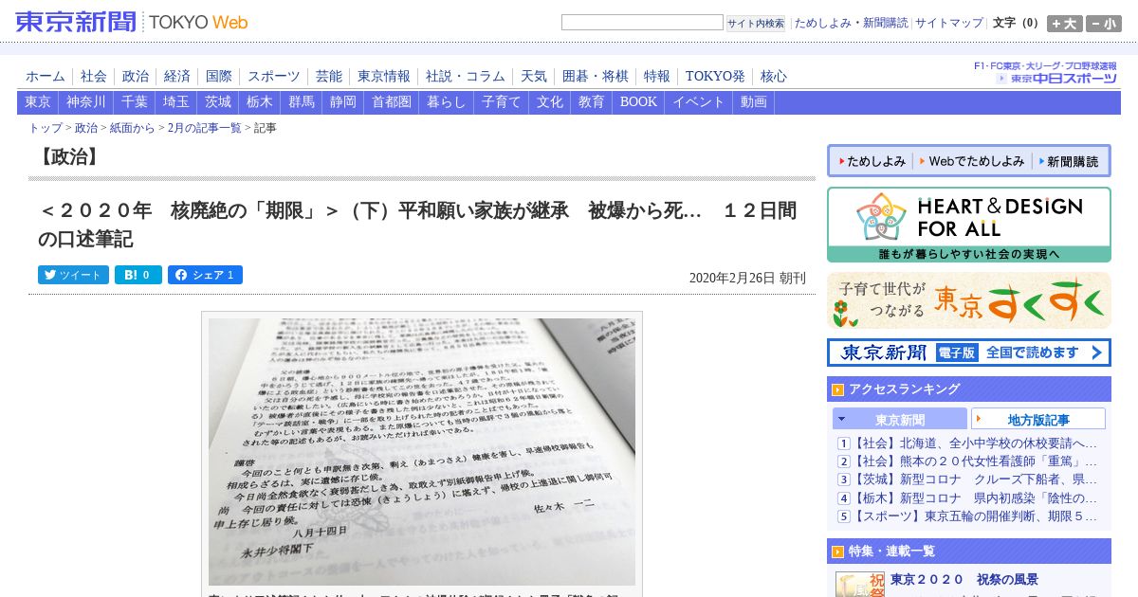1138x597 pixels.
Task: Open the 東京すくすく banner
Action: coord(969,300)
